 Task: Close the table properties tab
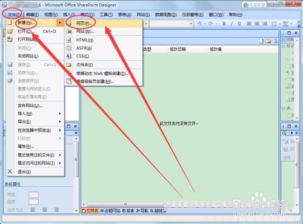click(x=76, y=133)
